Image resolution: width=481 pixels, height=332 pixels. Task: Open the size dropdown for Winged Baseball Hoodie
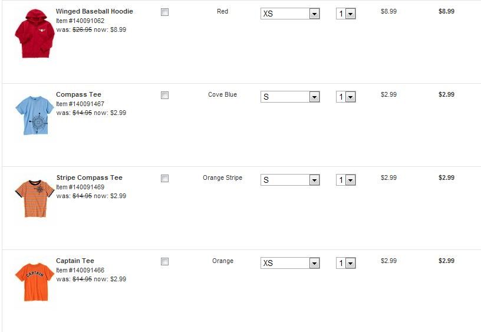point(289,14)
